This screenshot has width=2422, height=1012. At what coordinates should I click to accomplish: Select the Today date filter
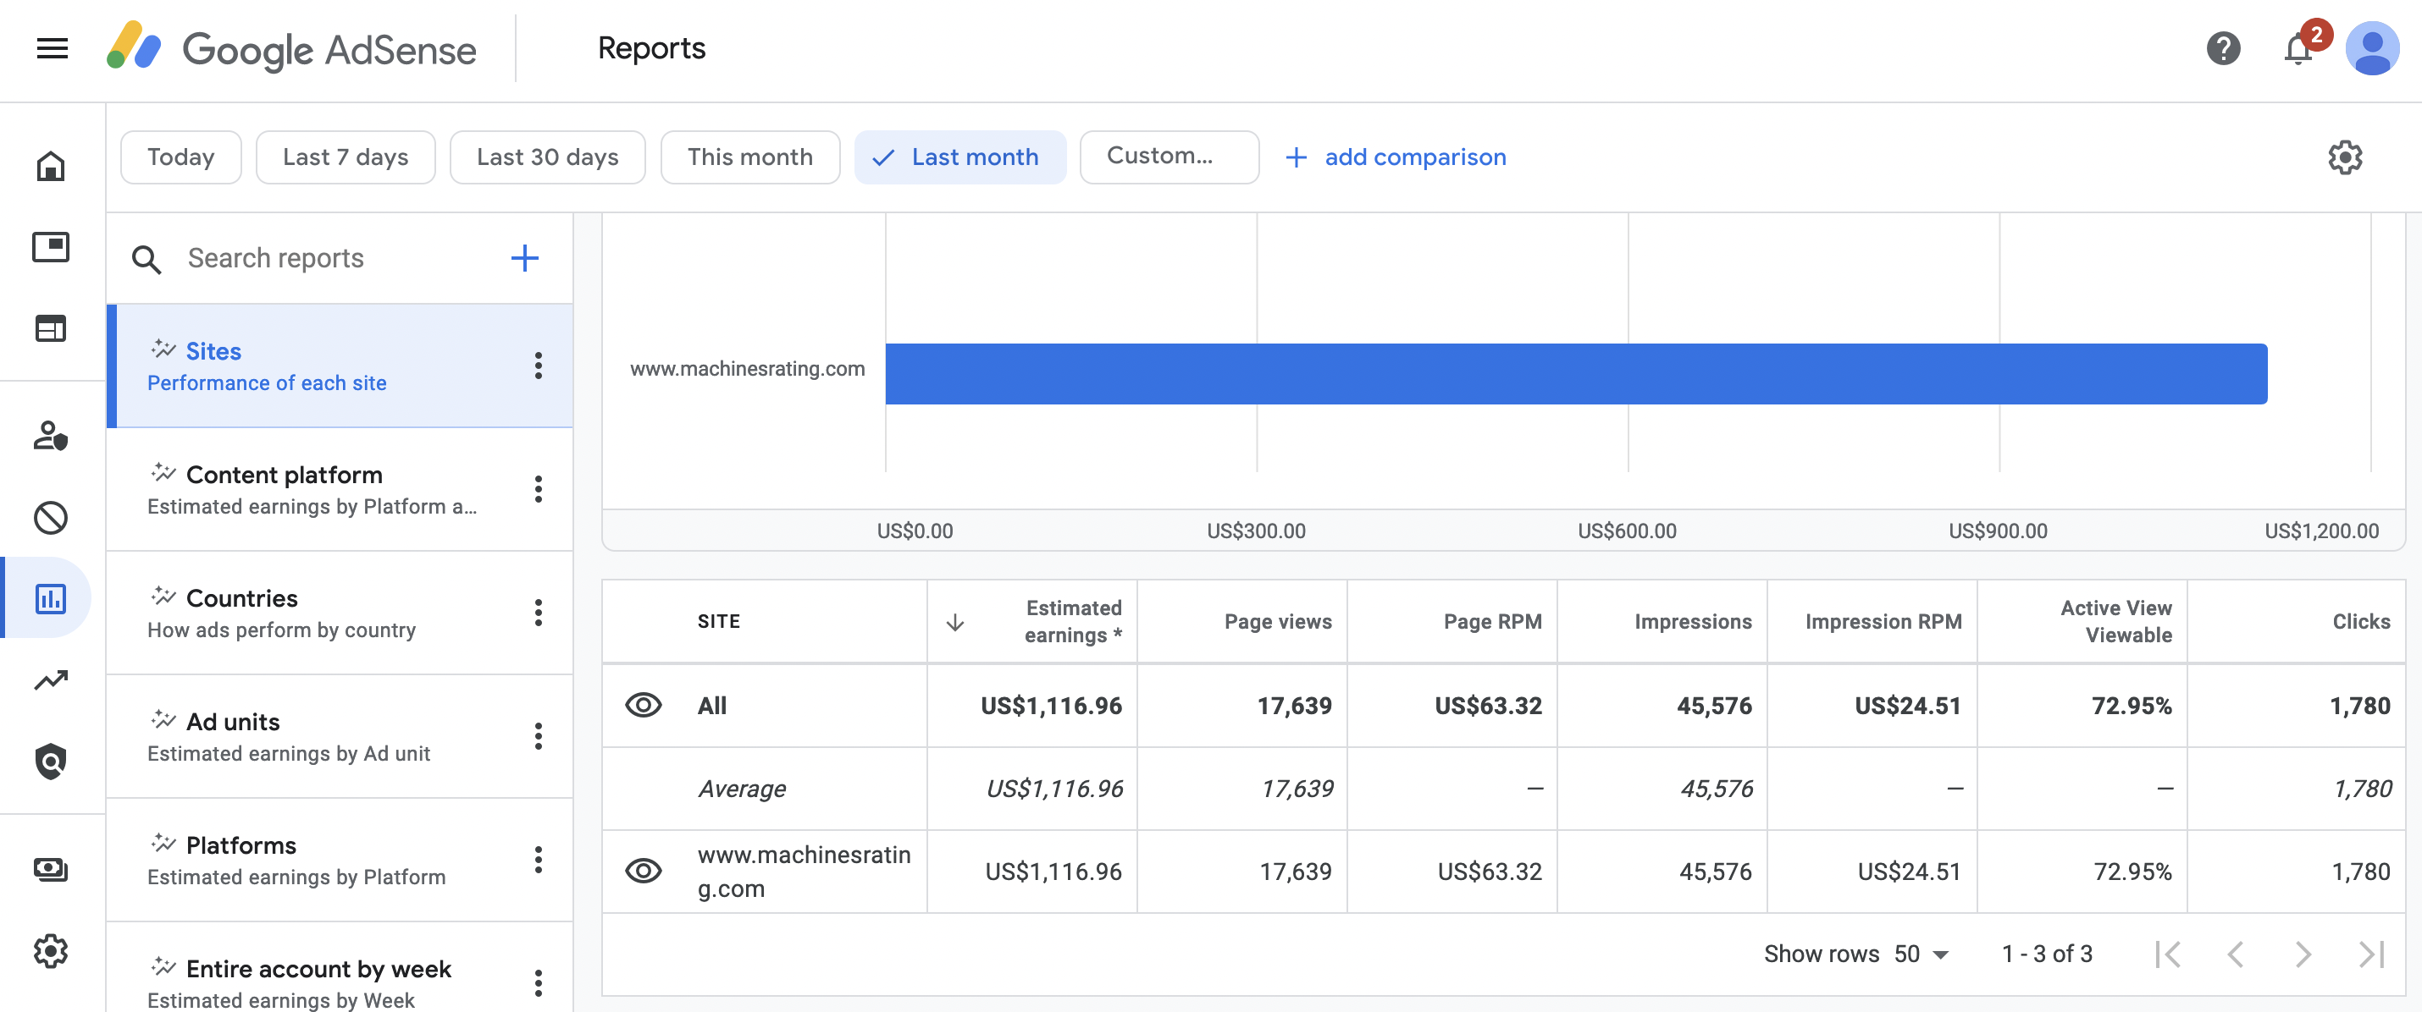point(180,157)
